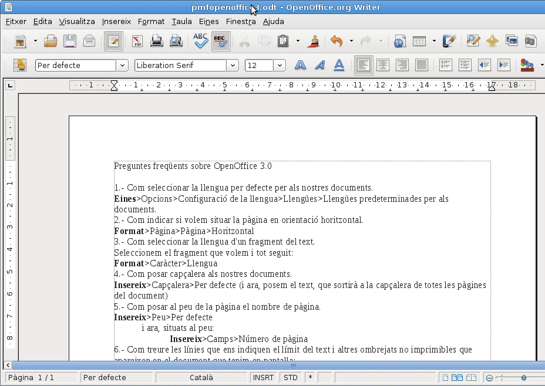Insert a table from the toolbar
545x386 pixels.
point(419,41)
